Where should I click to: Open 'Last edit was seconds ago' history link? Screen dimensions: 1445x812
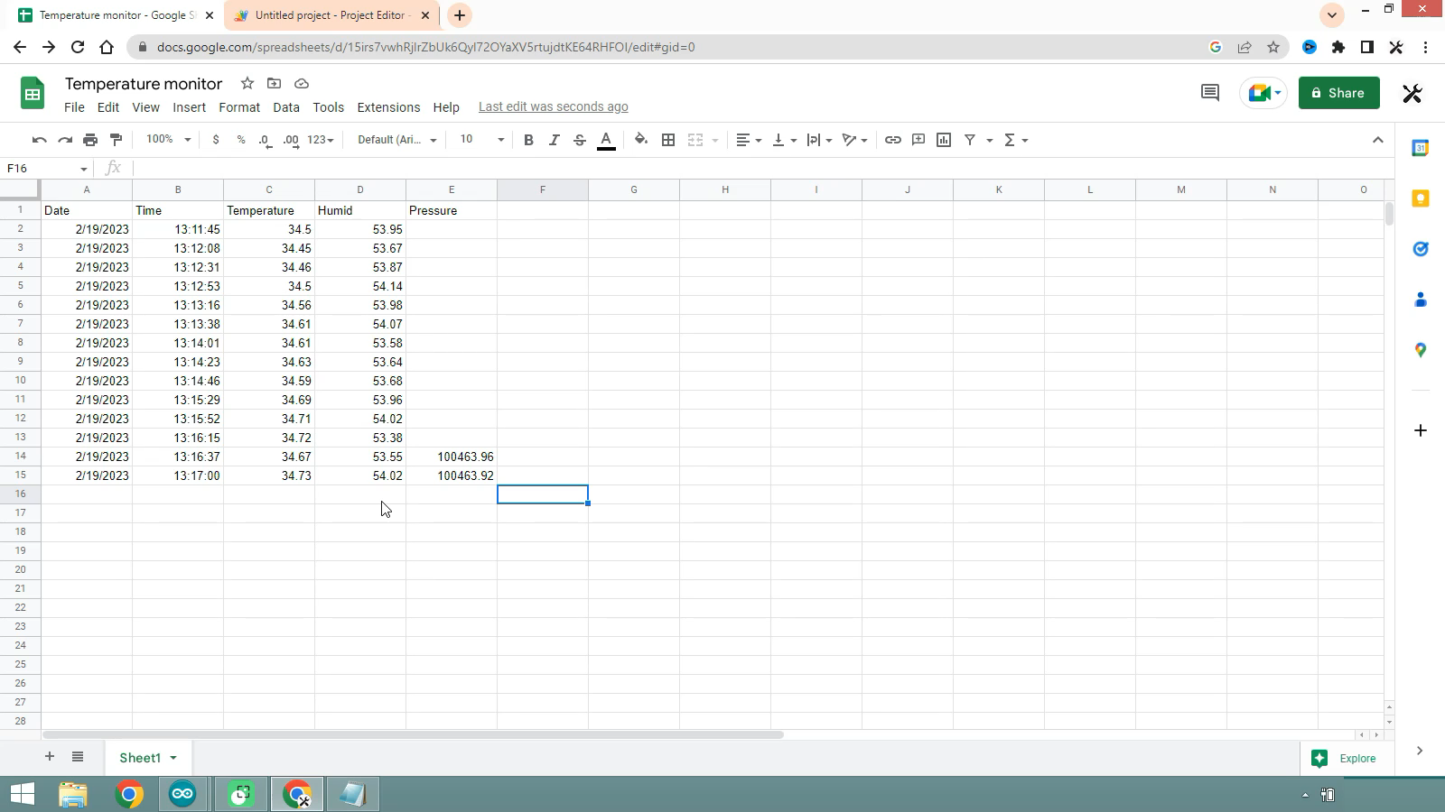pyautogui.click(x=553, y=107)
